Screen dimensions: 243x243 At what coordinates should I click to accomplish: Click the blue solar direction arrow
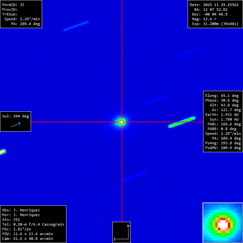click(16, 125)
